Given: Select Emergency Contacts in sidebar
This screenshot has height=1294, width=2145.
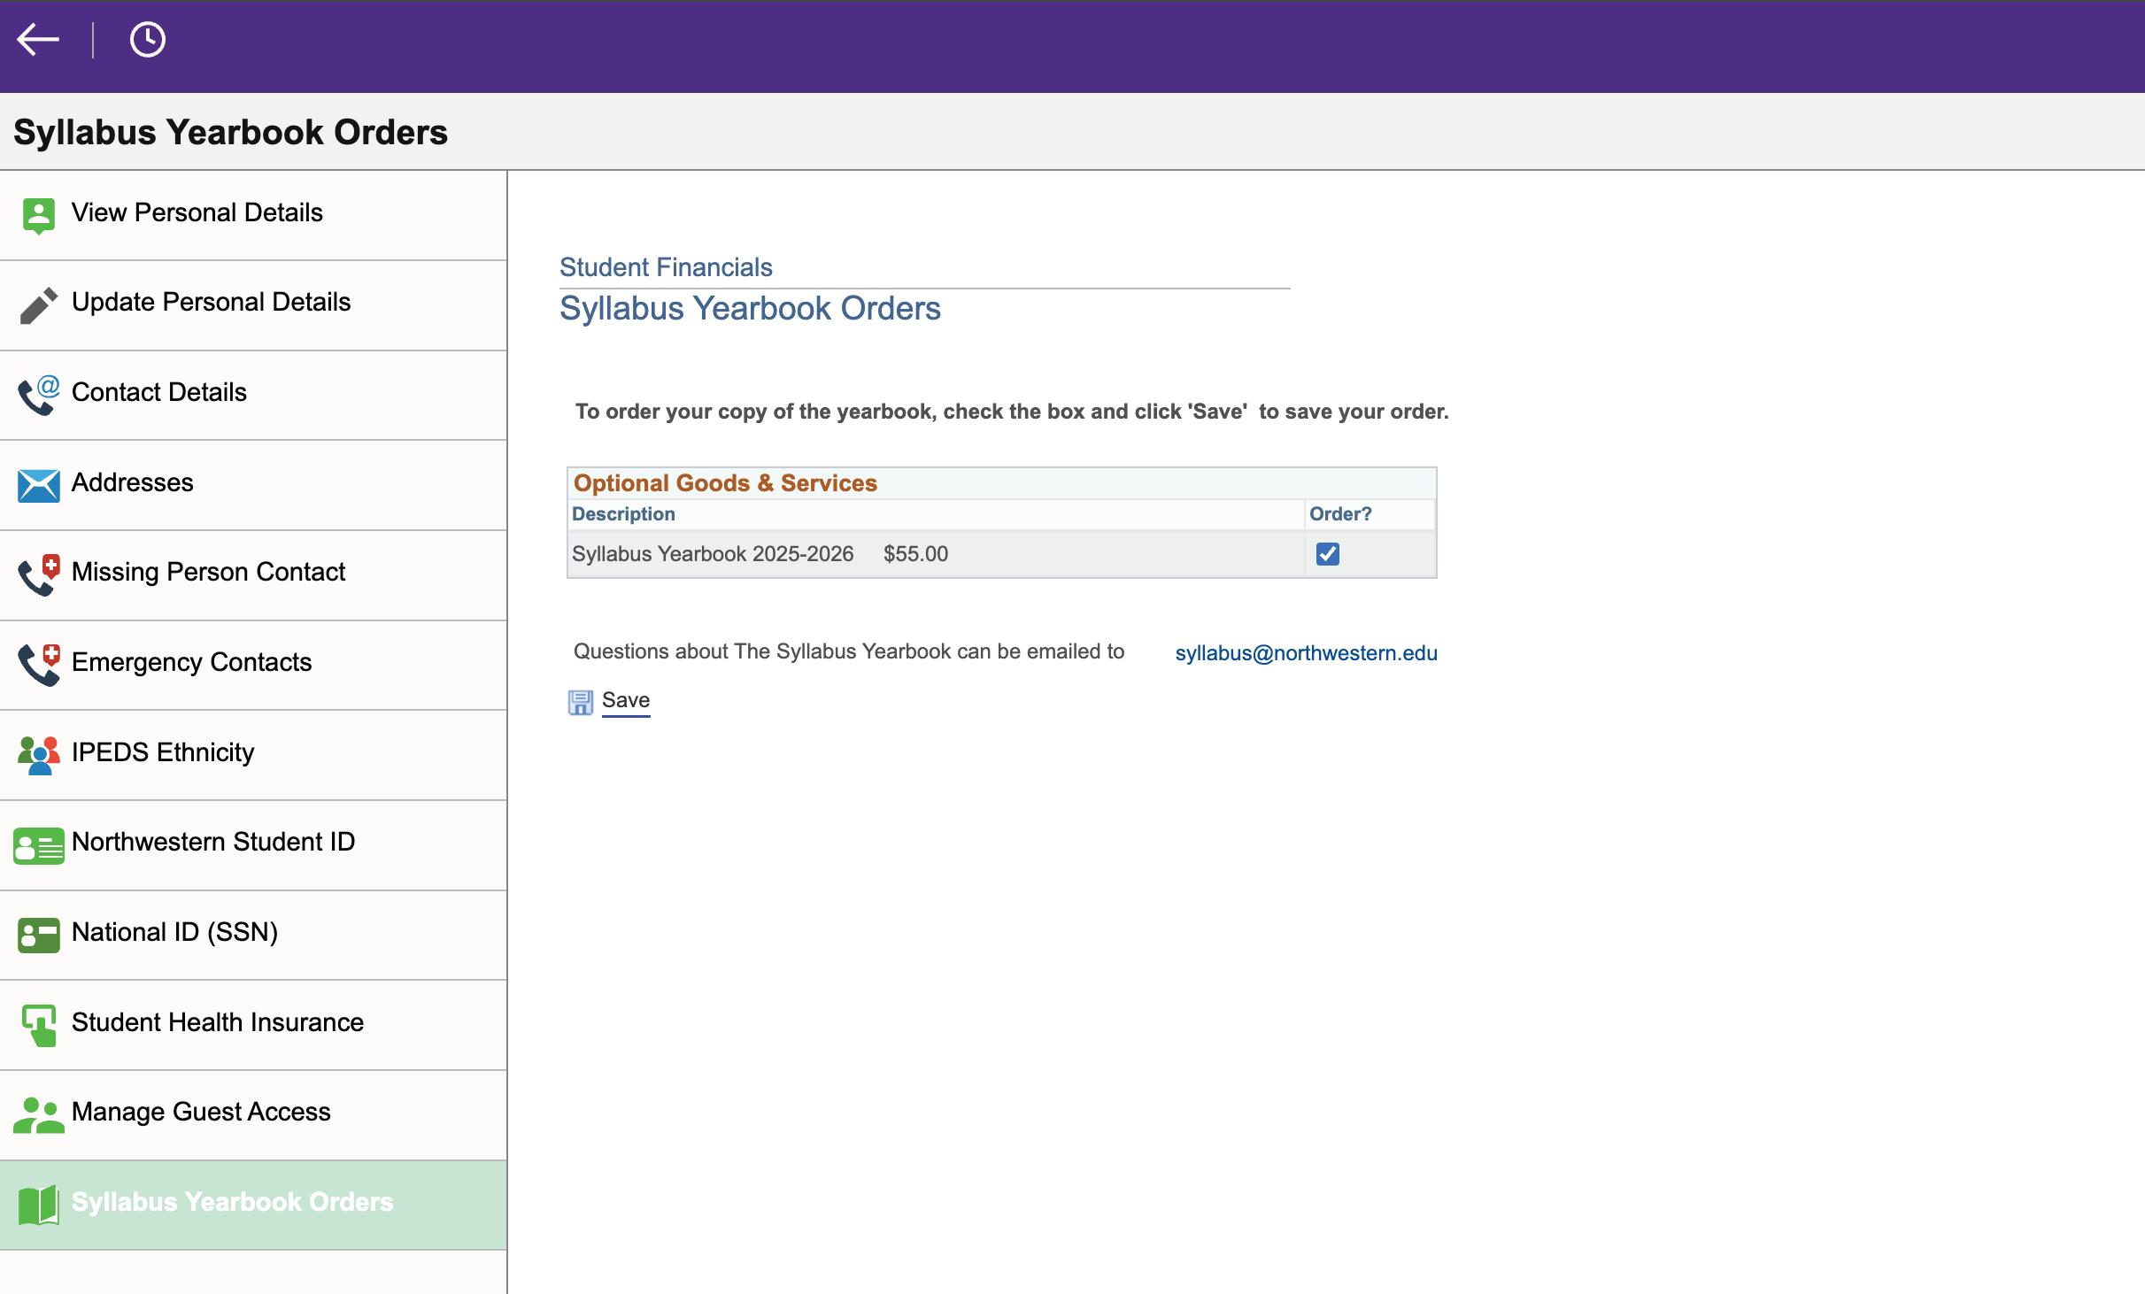Looking at the screenshot, I should pyautogui.click(x=191, y=663).
